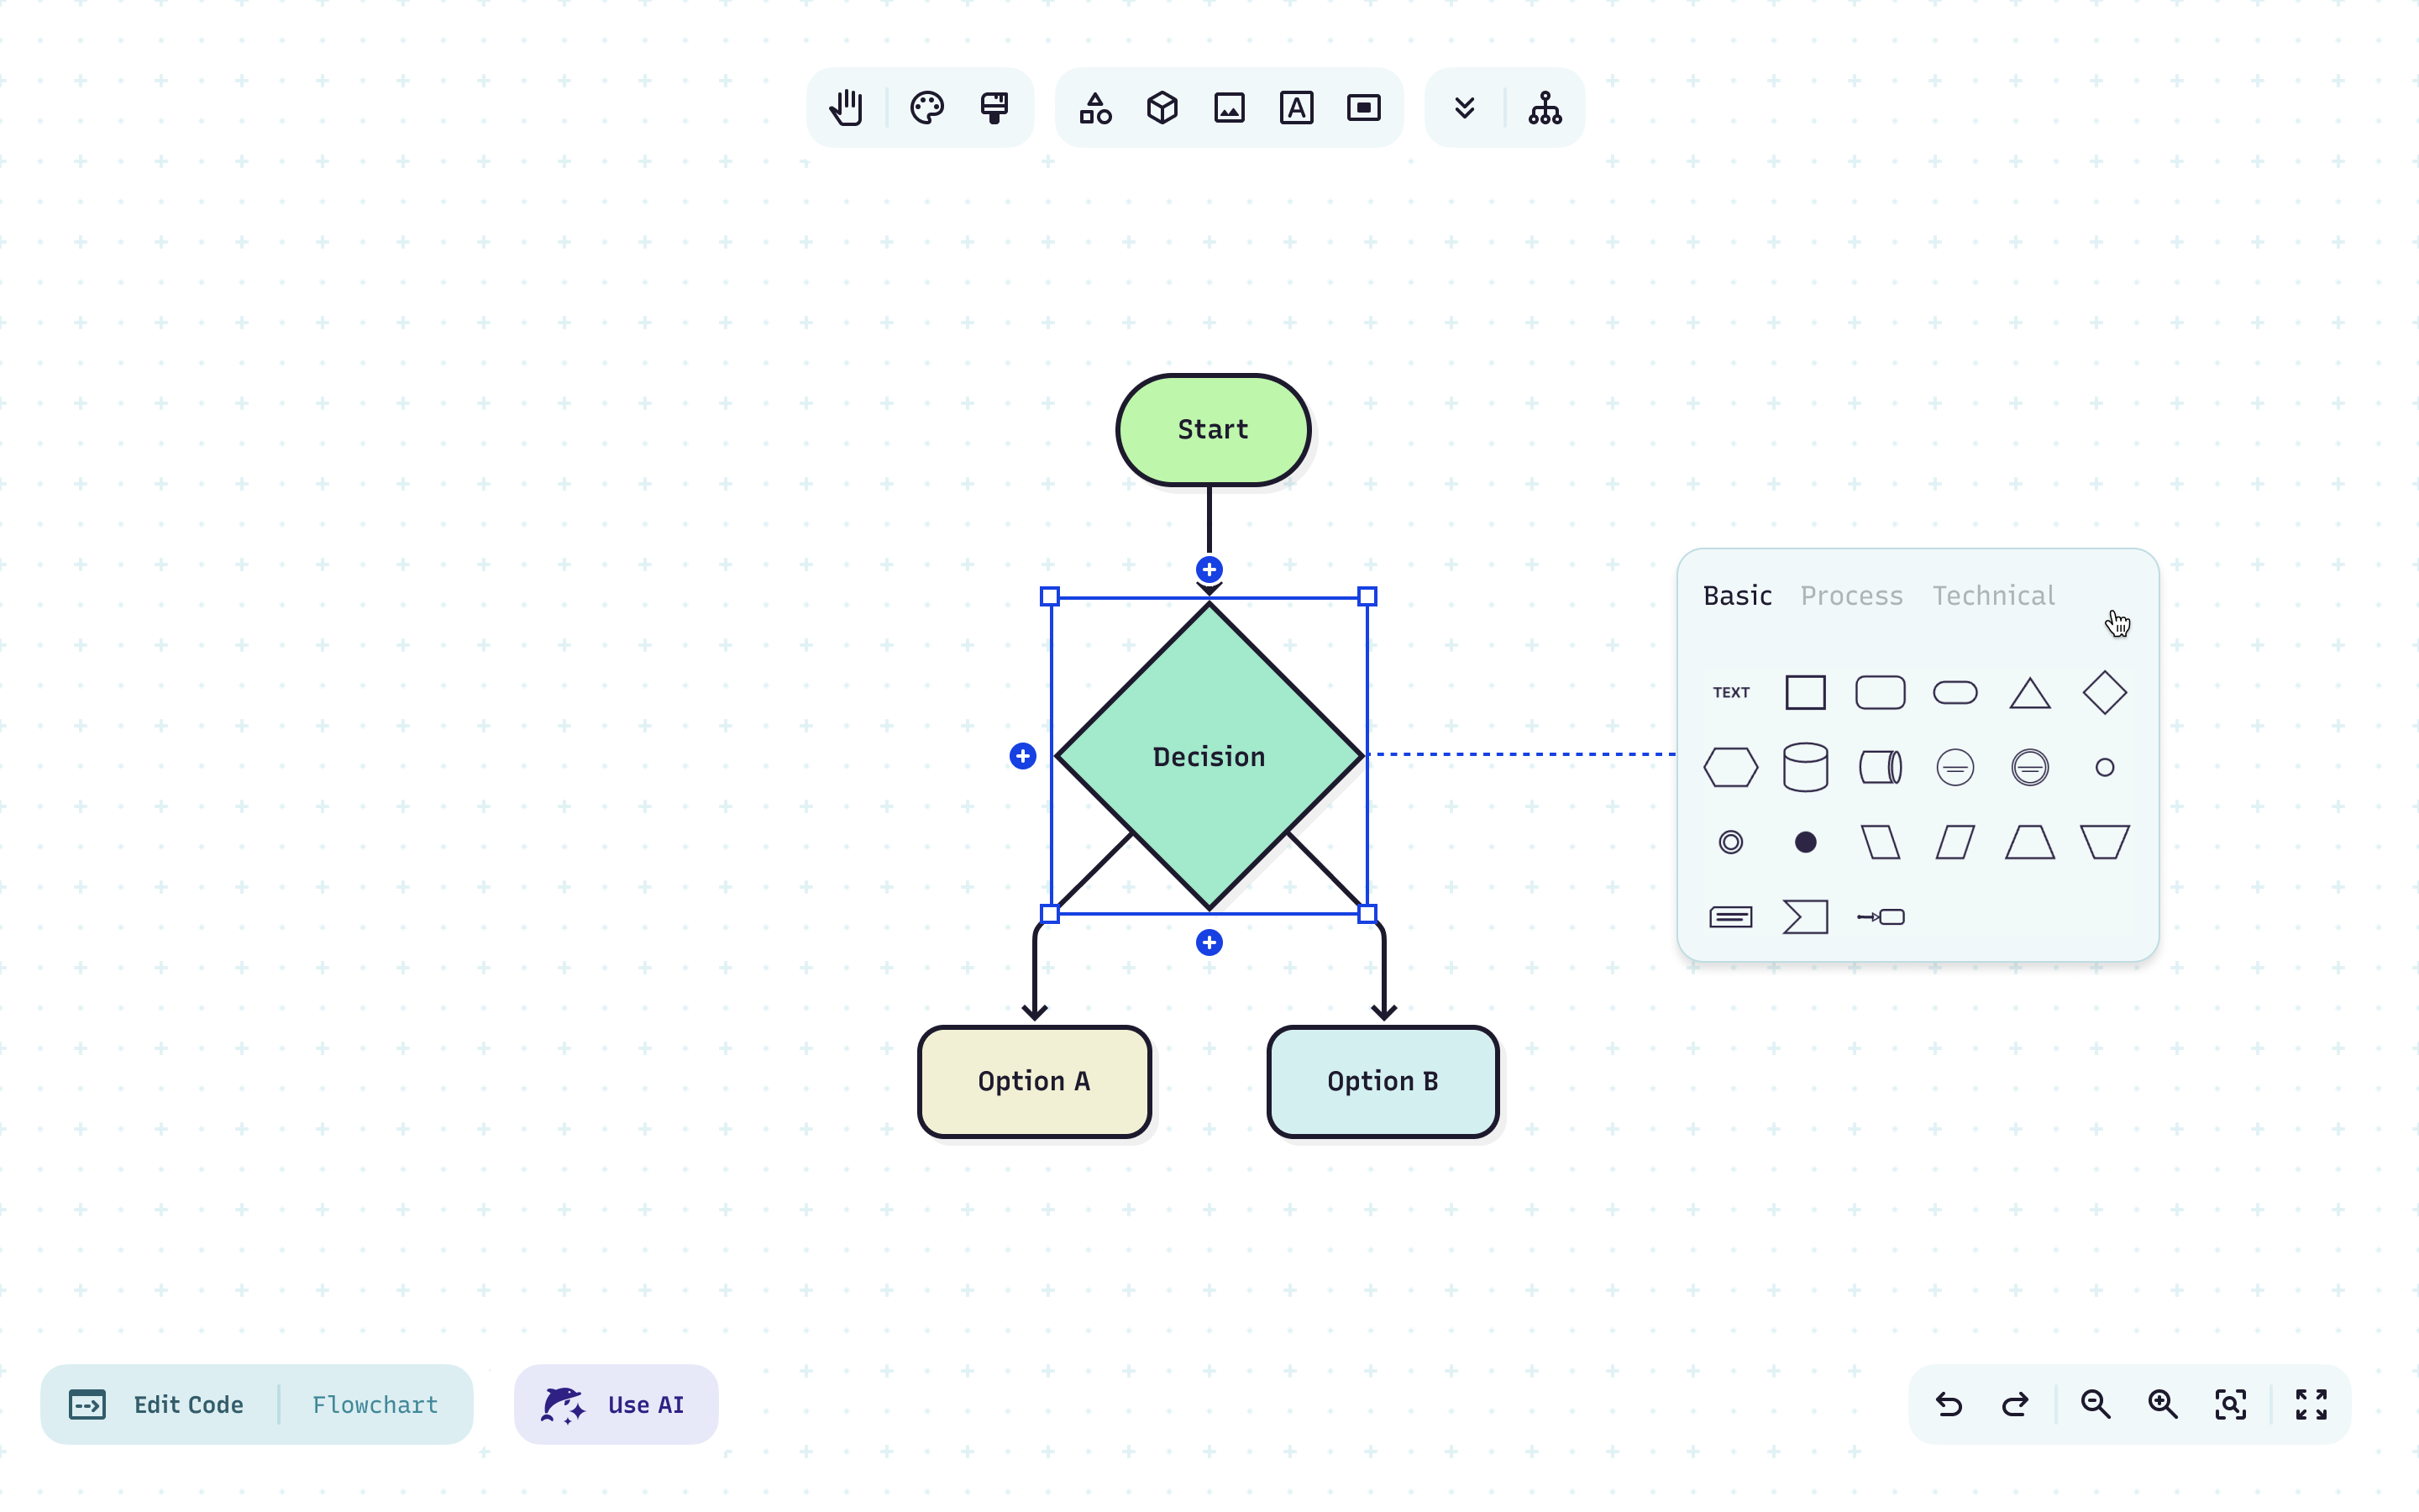Pick the cylinder shape in palette
Viewport: 2419px width, 1512px height.
(x=1805, y=767)
